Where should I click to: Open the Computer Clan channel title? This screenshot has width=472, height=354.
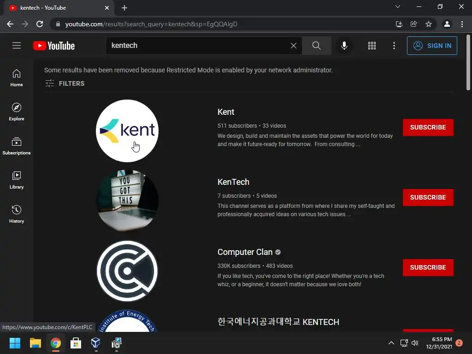pyautogui.click(x=245, y=252)
